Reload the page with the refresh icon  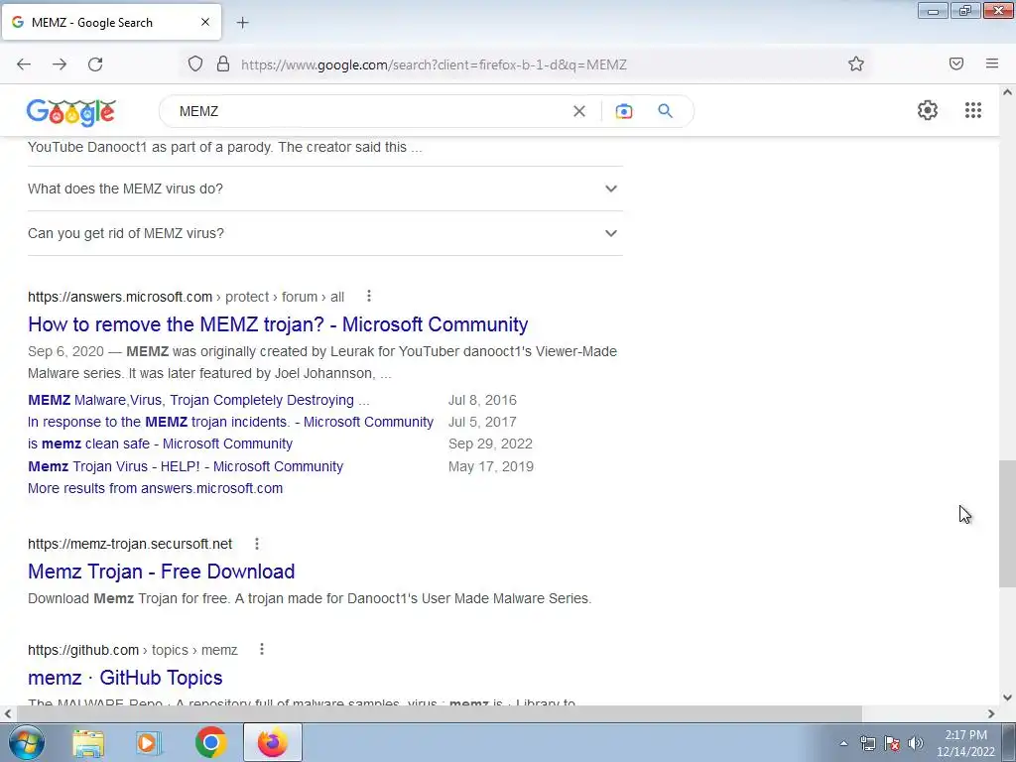tap(95, 64)
